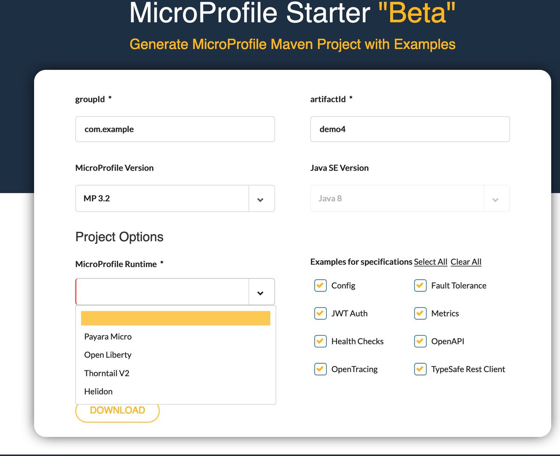This screenshot has height=456, width=560.
Task: Open the Java SE Version dropdown arrow
Action: coord(496,199)
